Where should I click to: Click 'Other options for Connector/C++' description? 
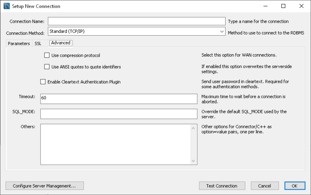pos(236,129)
